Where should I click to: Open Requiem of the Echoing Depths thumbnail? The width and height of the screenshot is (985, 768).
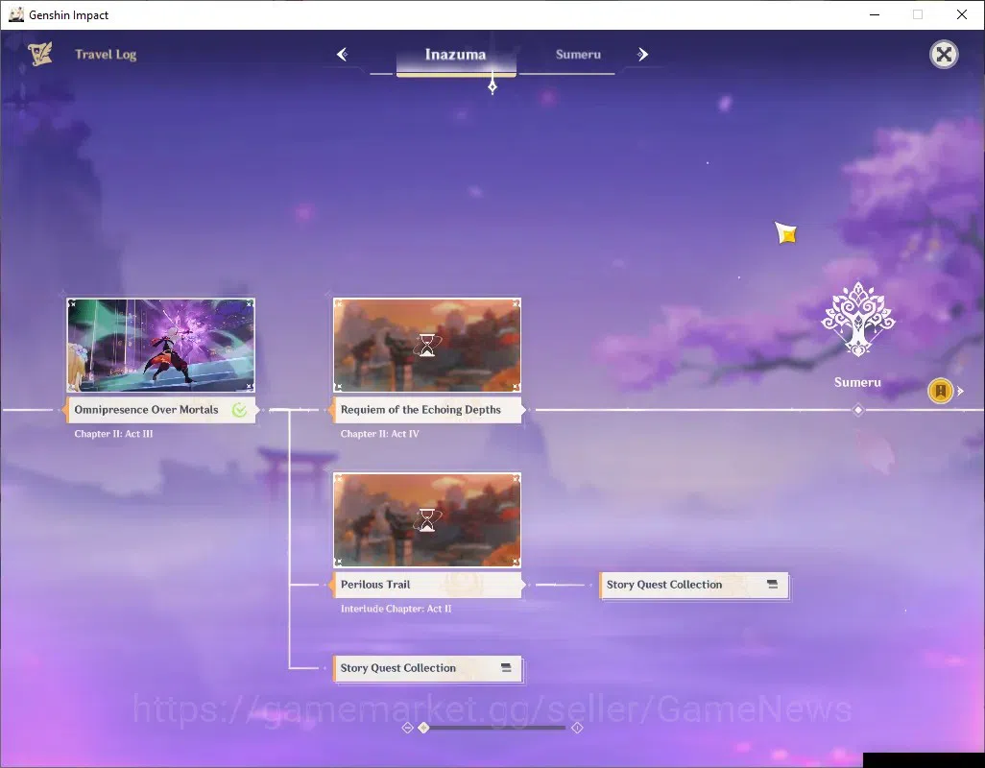427,346
